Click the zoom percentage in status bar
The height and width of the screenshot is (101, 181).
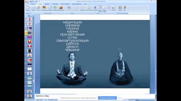point(137,100)
